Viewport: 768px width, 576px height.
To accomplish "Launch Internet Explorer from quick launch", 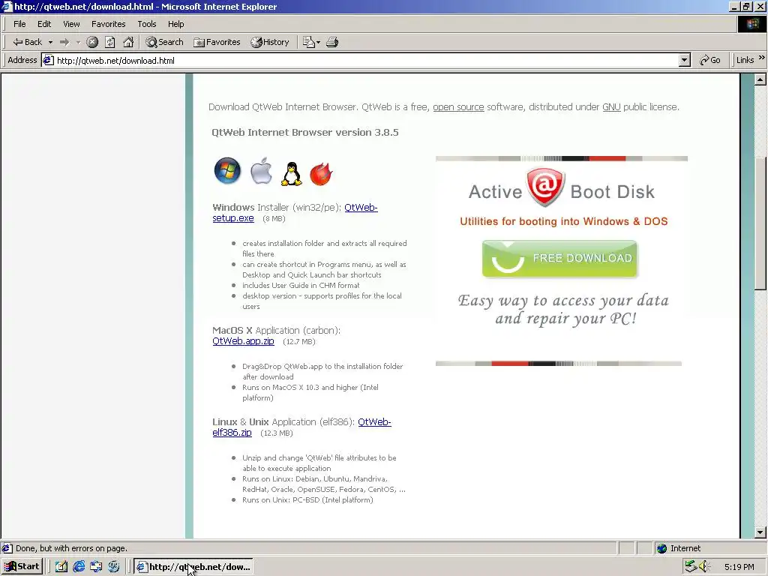I will pos(78,567).
